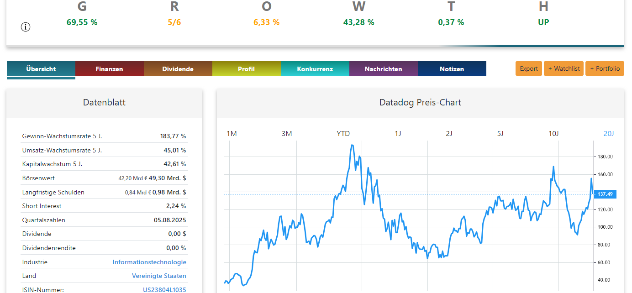Add stock via + Portfolio button
Screen dimensions: 632x293
point(605,68)
